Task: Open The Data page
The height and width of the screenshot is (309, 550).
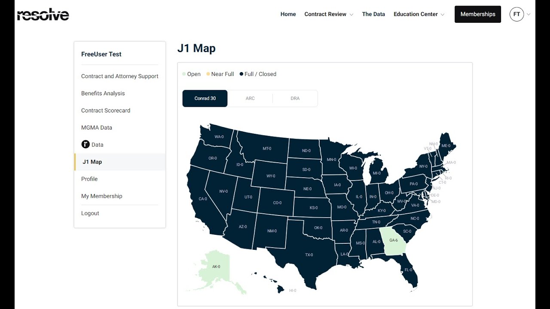Action: (x=373, y=14)
